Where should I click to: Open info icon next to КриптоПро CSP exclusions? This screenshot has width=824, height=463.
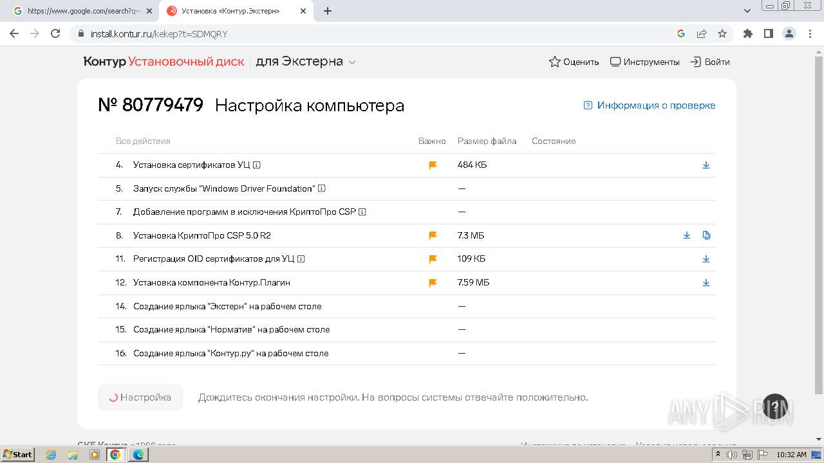pyautogui.click(x=362, y=212)
